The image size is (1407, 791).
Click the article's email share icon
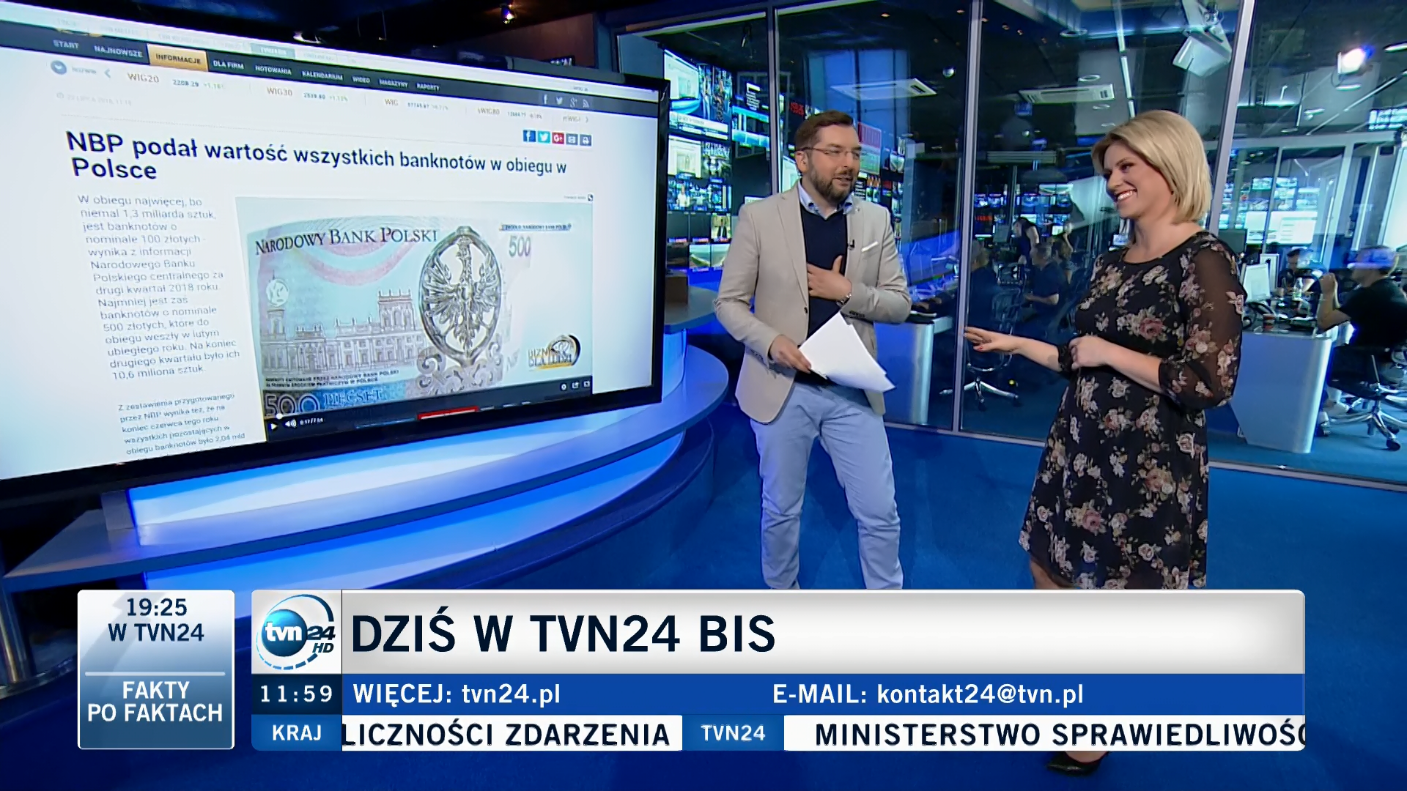pos(572,139)
